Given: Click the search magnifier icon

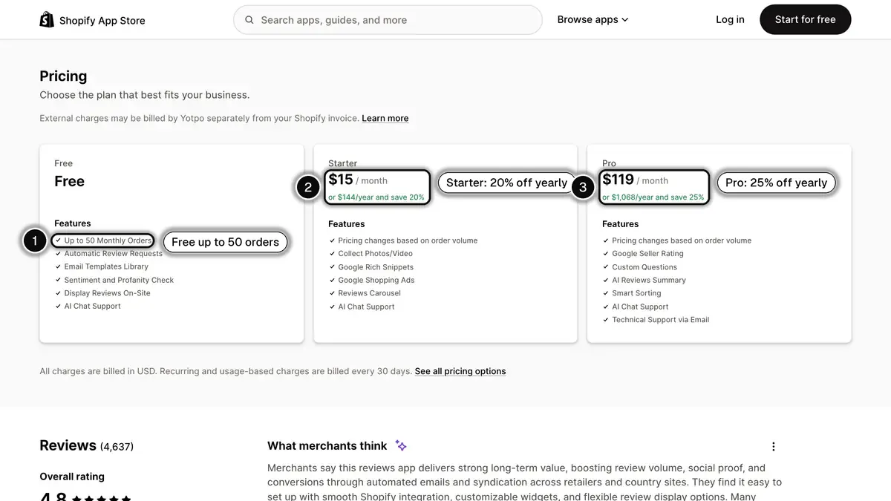Looking at the screenshot, I should [249, 20].
